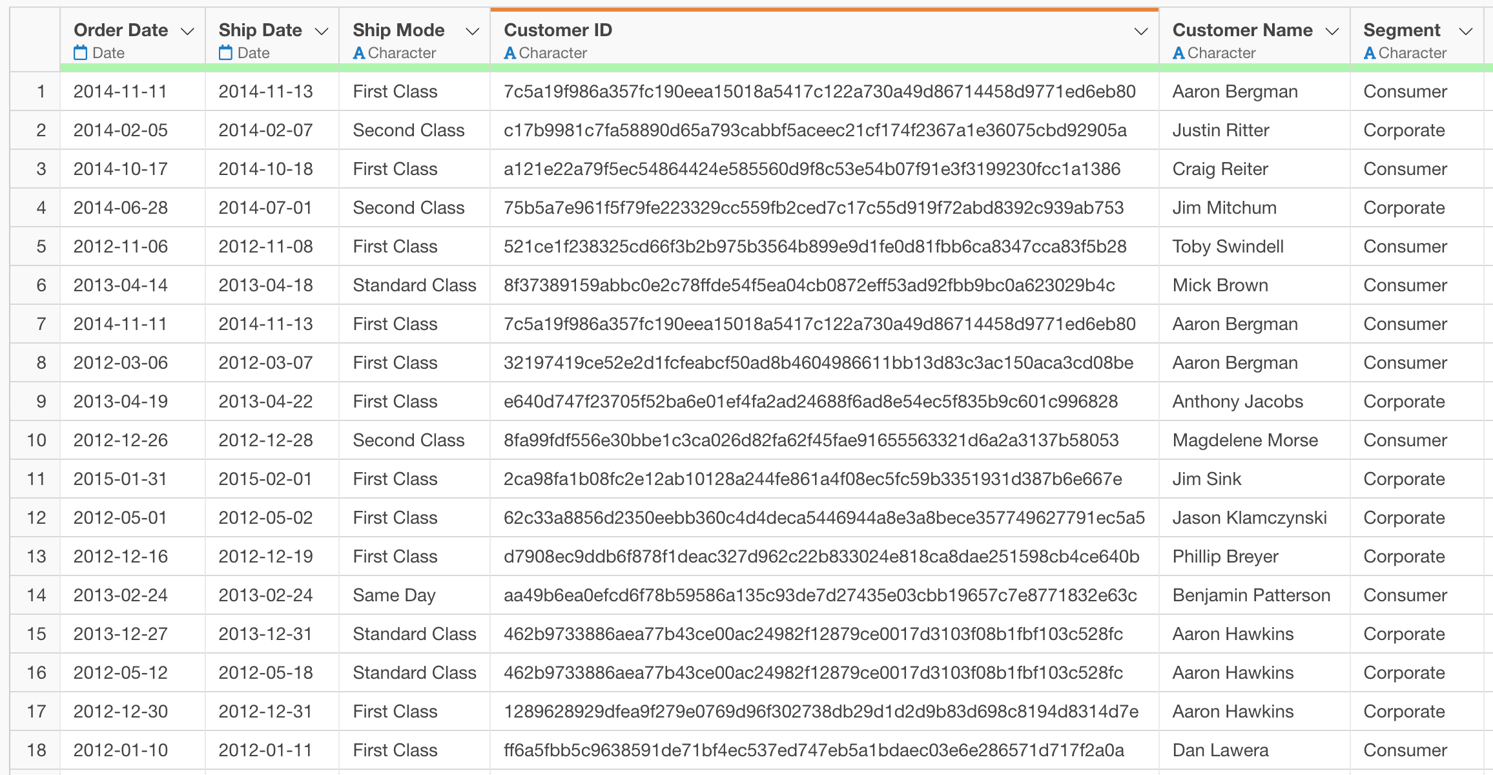
Task: Click the Character type icon under Segment
Action: [1369, 53]
